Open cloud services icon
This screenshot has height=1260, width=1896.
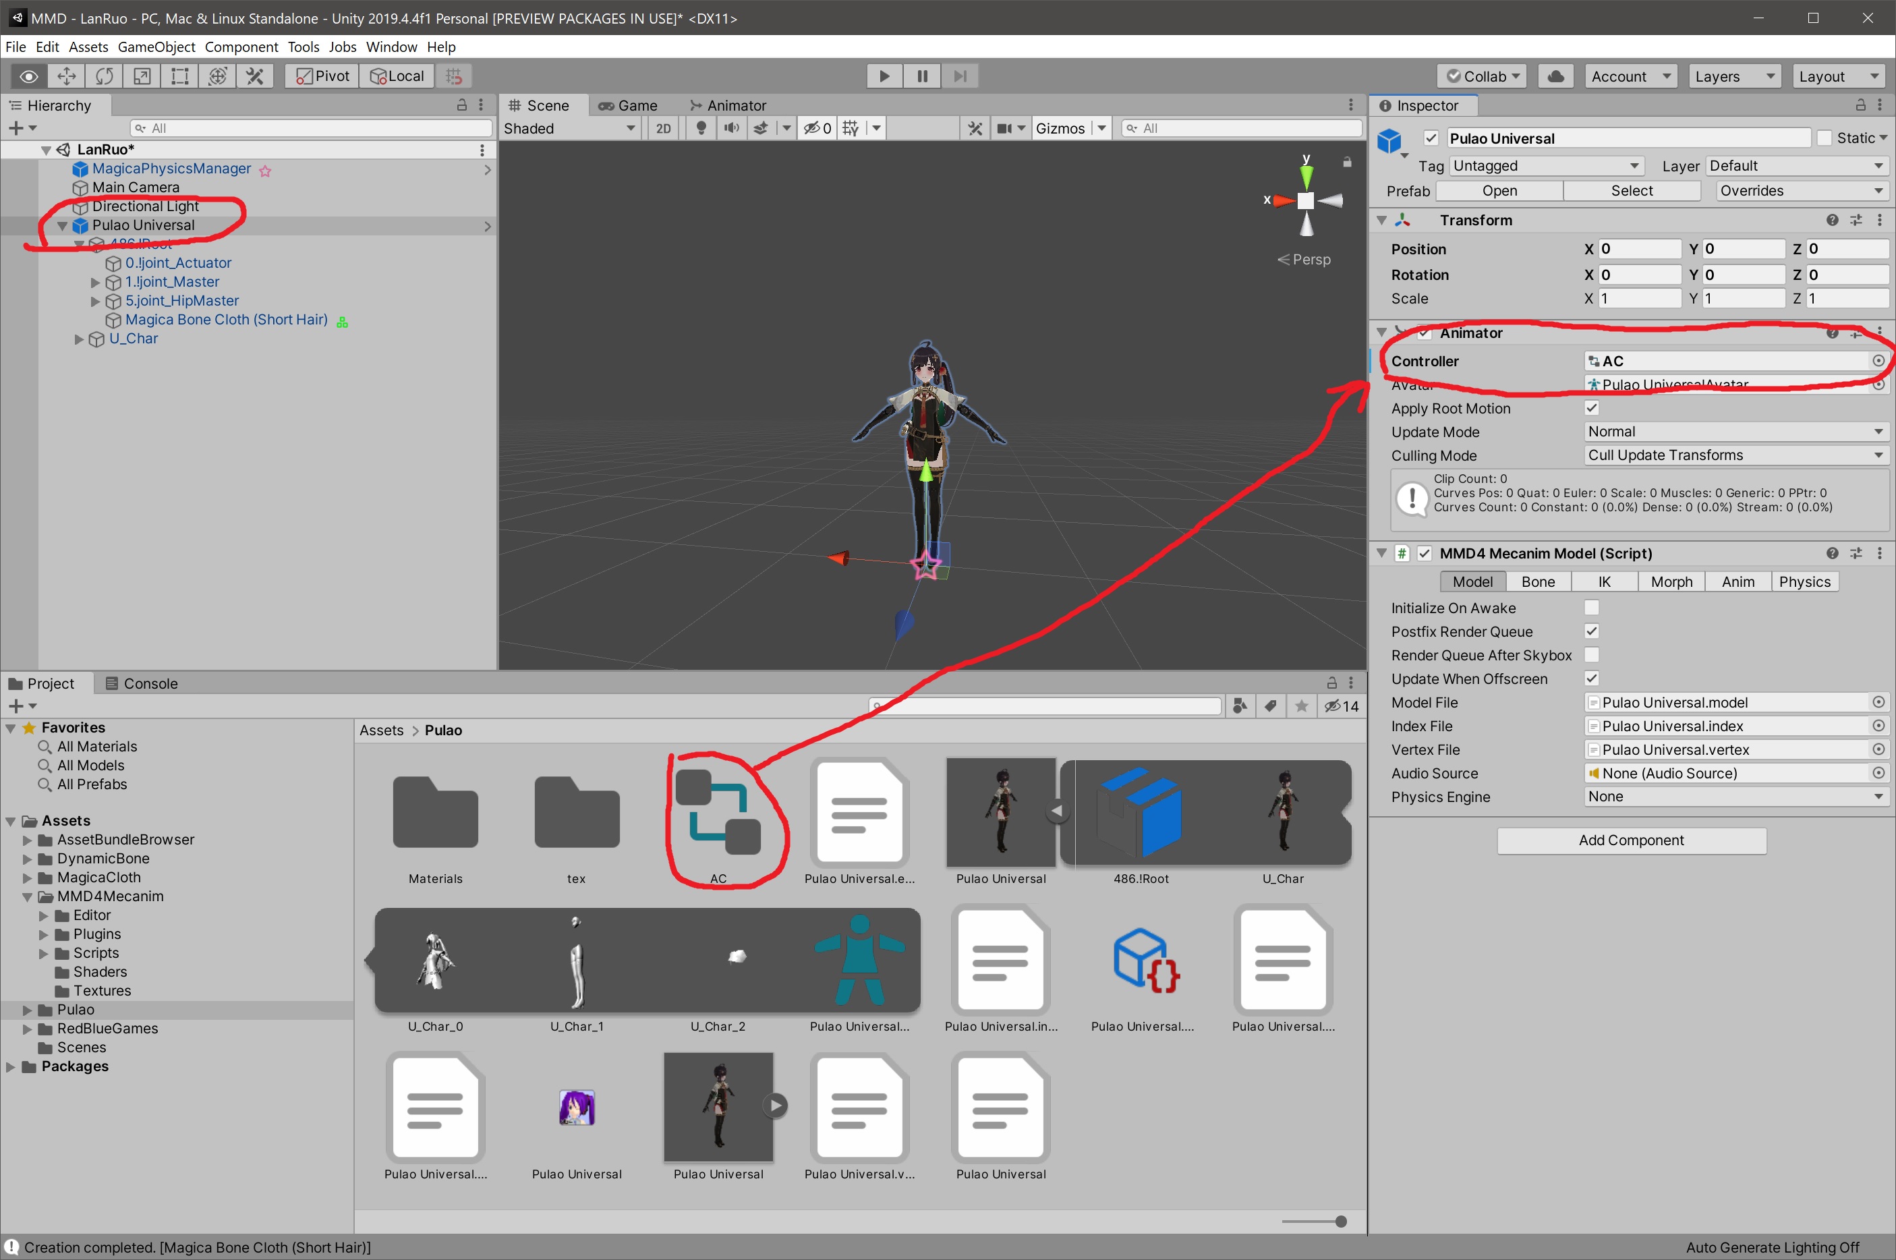pyautogui.click(x=1555, y=76)
